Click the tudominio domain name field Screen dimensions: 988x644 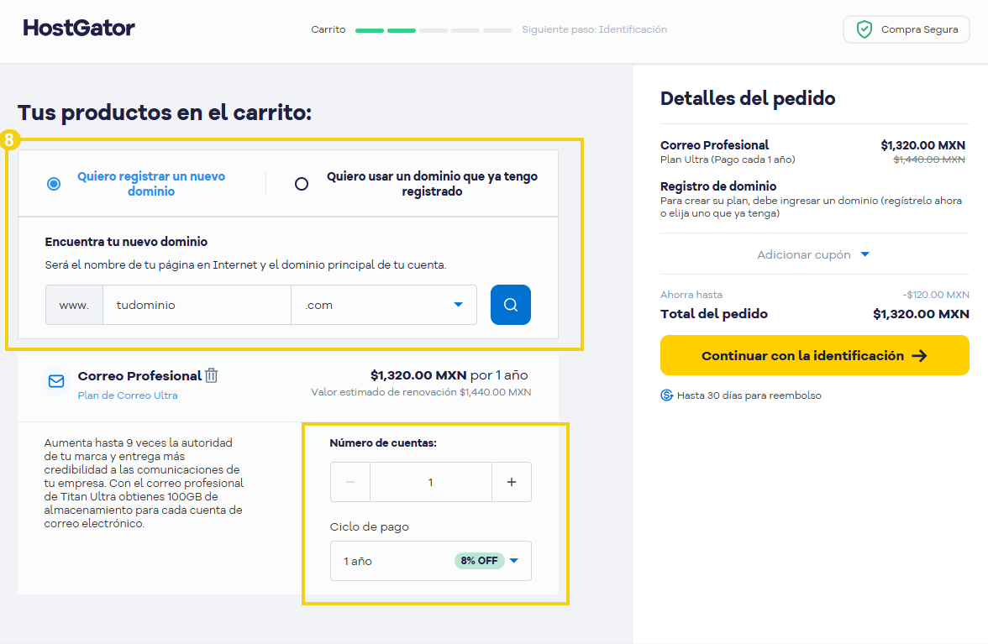[x=197, y=305]
